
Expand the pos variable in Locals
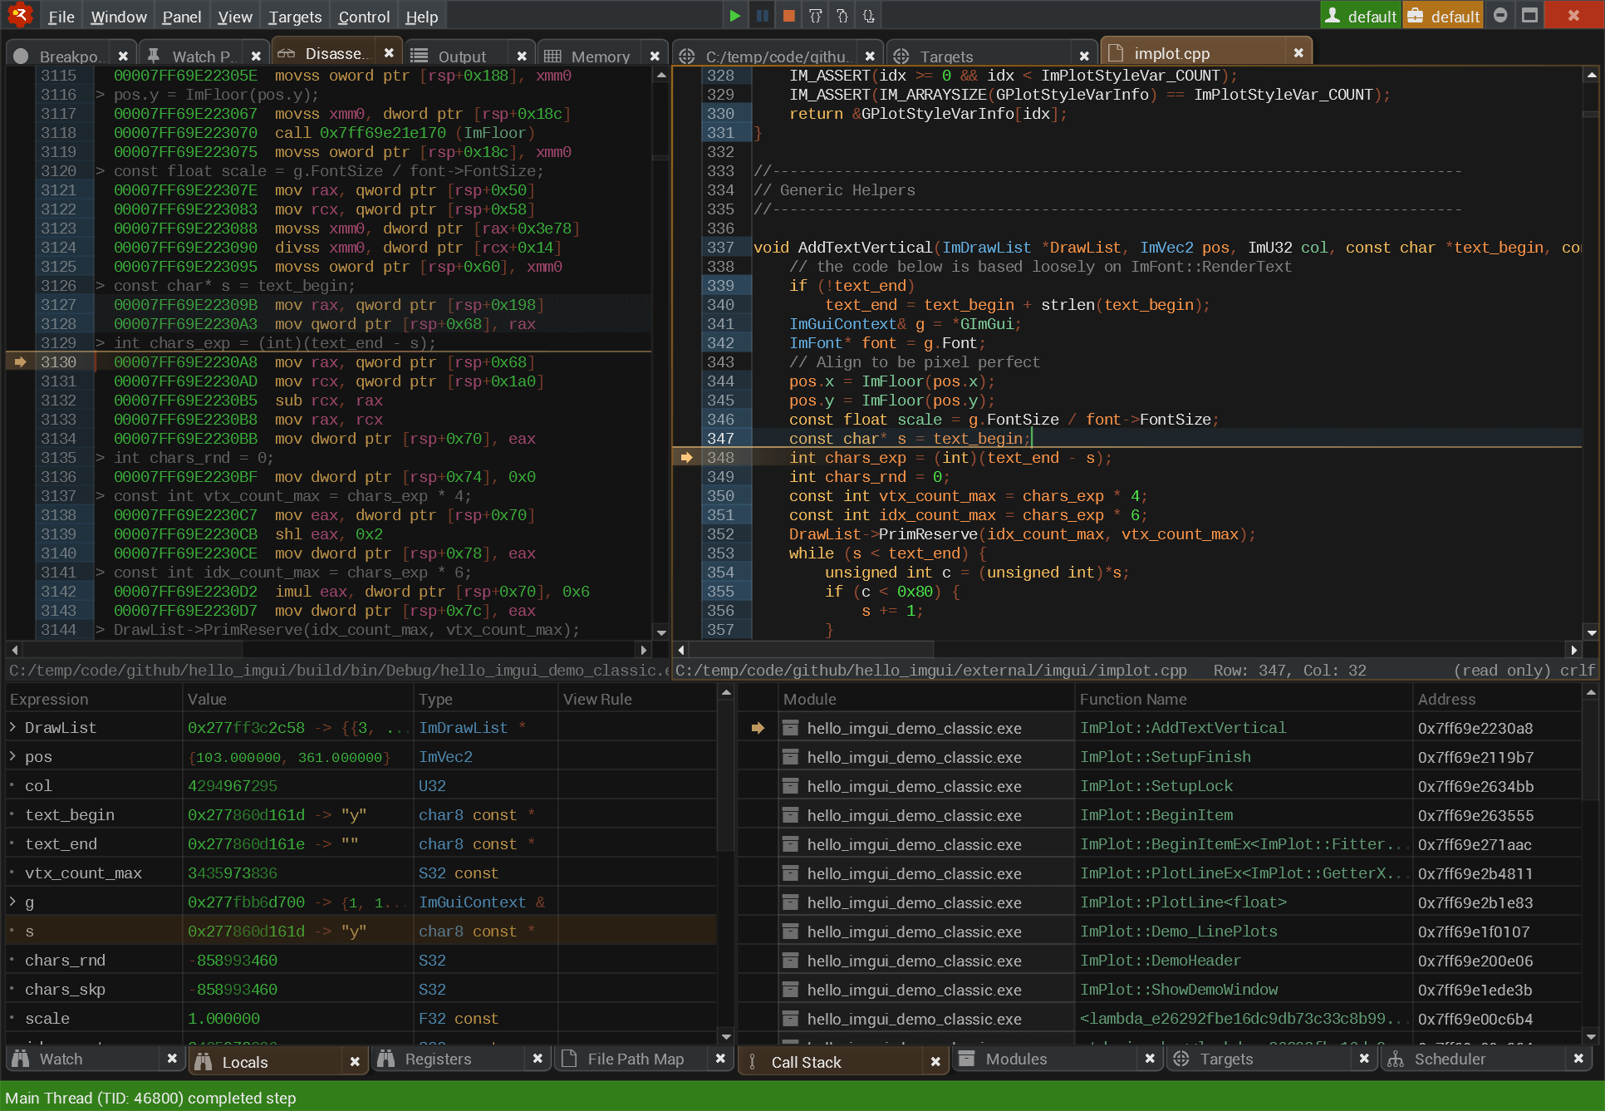(x=12, y=756)
